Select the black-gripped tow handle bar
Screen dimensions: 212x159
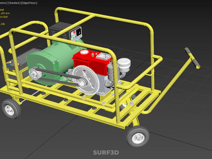192,58
